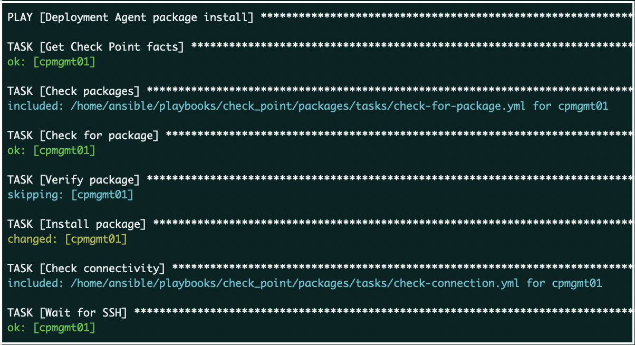
Task: Click cpmgmt01 hostname after check-connection.yml
Action: click(x=577, y=283)
